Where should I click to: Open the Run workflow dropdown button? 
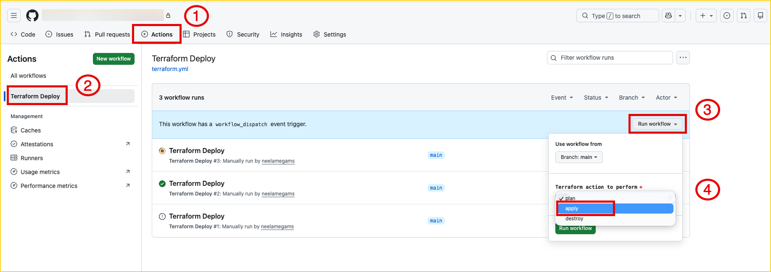(x=657, y=124)
